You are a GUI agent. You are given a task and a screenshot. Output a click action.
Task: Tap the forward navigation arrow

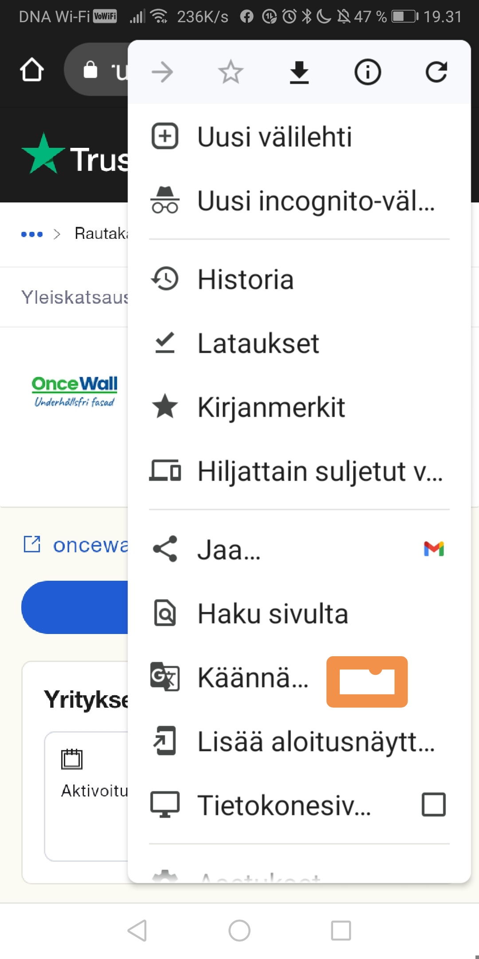(162, 72)
